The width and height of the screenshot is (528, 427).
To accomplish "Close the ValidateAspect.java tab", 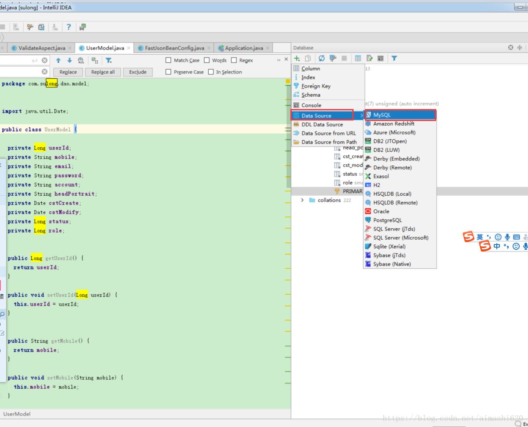I will pos(70,48).
